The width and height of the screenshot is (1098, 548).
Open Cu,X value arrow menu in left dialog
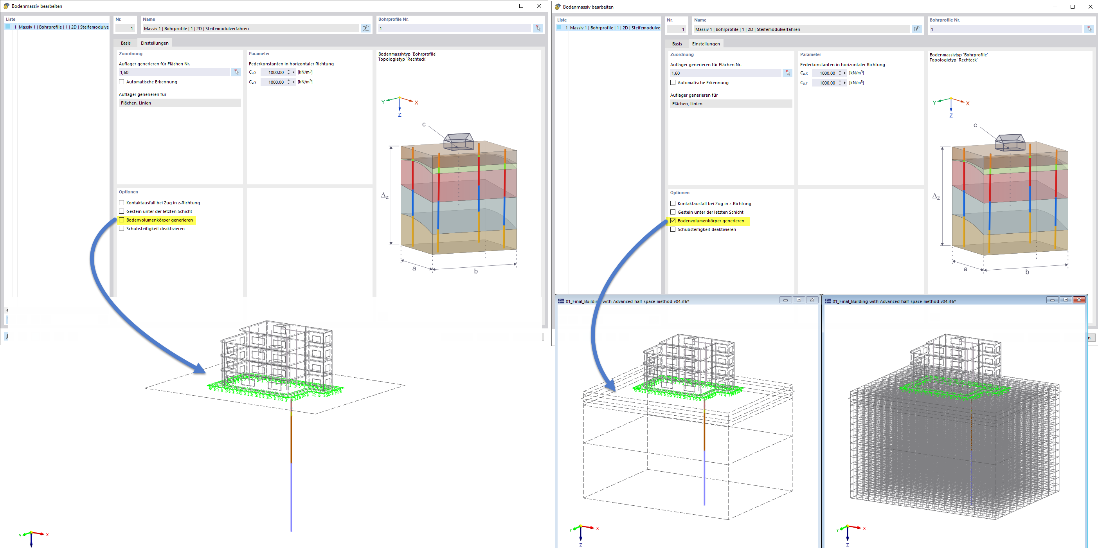click(x=294, y=72)
